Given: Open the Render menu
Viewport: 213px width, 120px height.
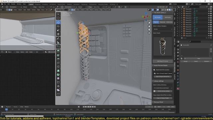Looking at the screenshot, I should click(x=13, y=4).
